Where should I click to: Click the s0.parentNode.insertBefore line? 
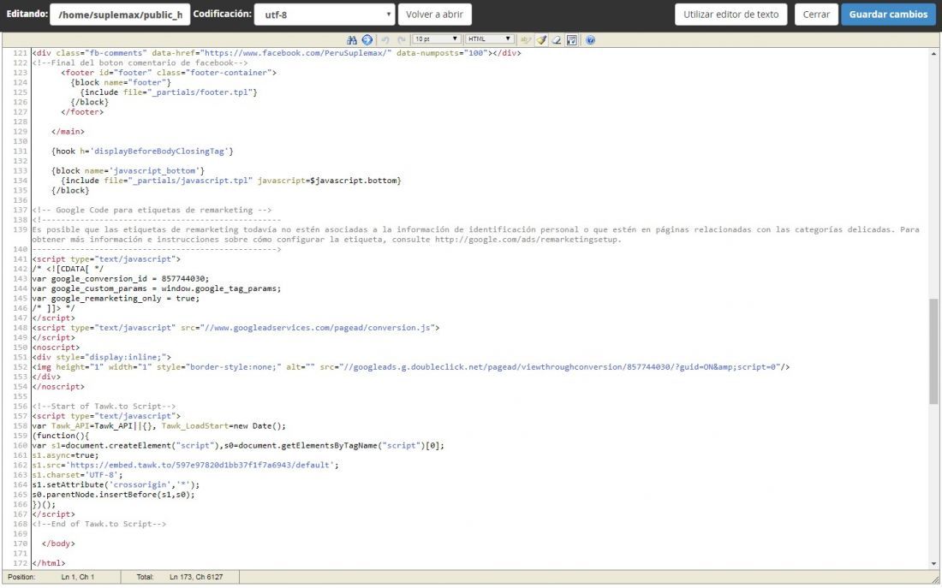(x=114, y=495)
